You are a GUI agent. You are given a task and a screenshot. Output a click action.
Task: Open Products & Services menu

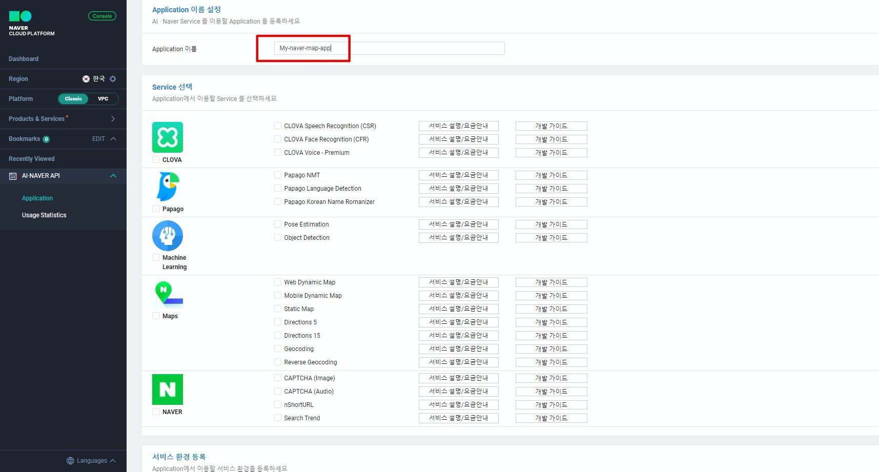(36, 119)
